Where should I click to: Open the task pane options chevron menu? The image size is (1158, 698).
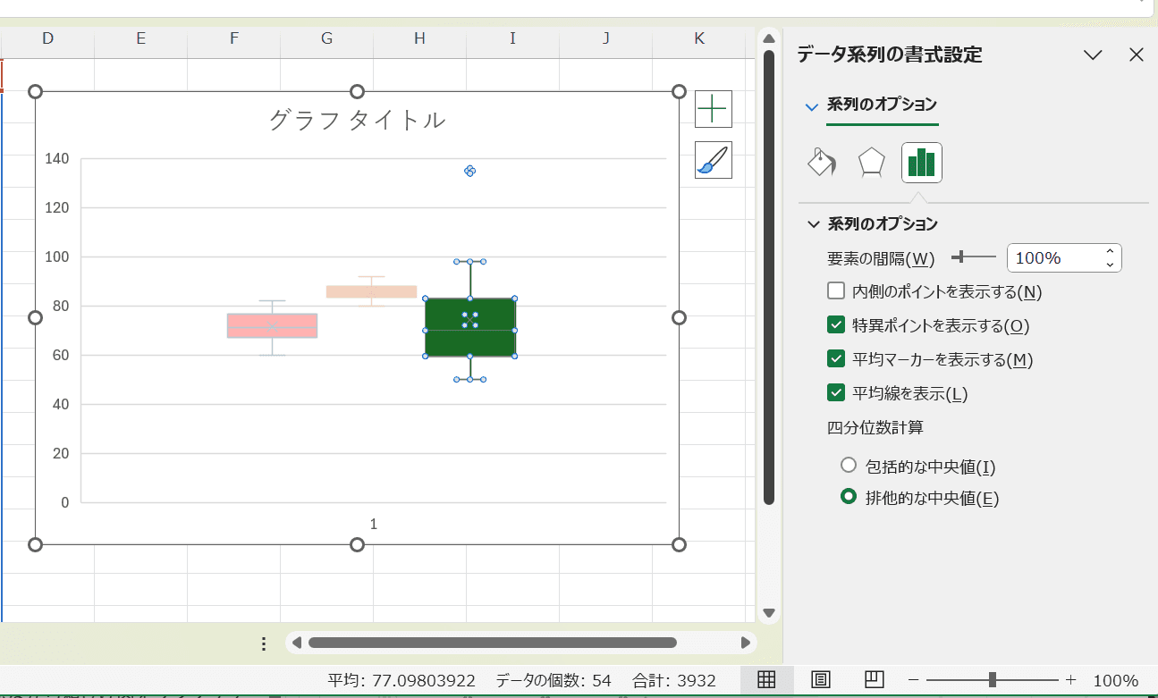pos(1093,55)
